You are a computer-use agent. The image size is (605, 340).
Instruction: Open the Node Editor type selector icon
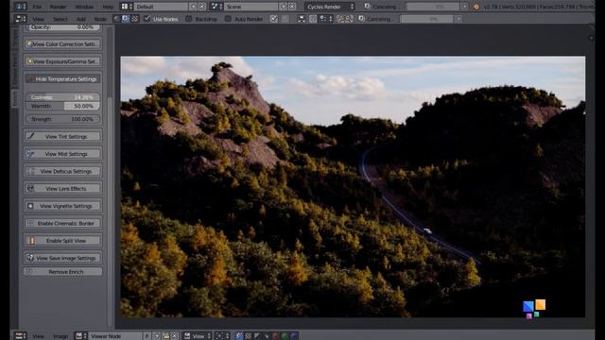21,19
